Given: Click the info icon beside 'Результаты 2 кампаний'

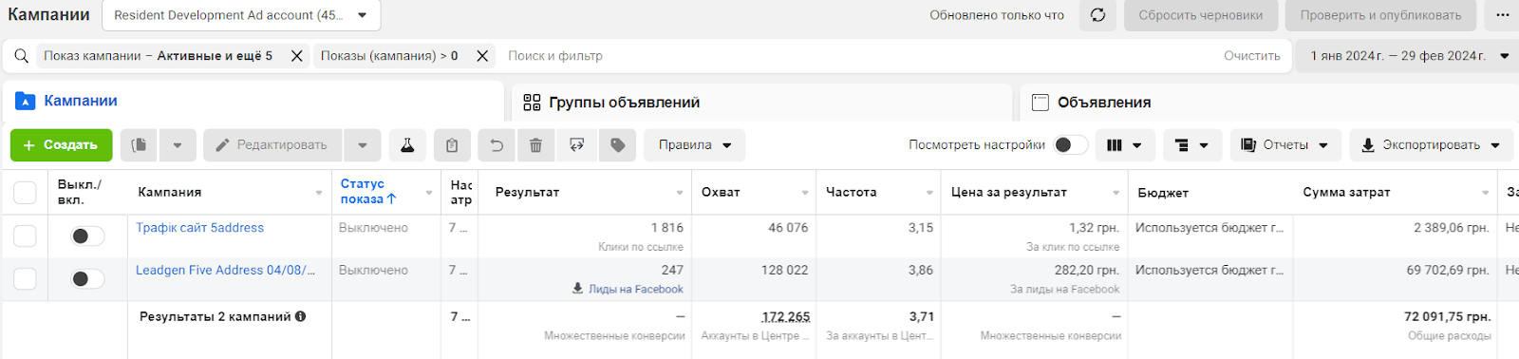Looking at the screenshot, I should [x=301, y=316].
